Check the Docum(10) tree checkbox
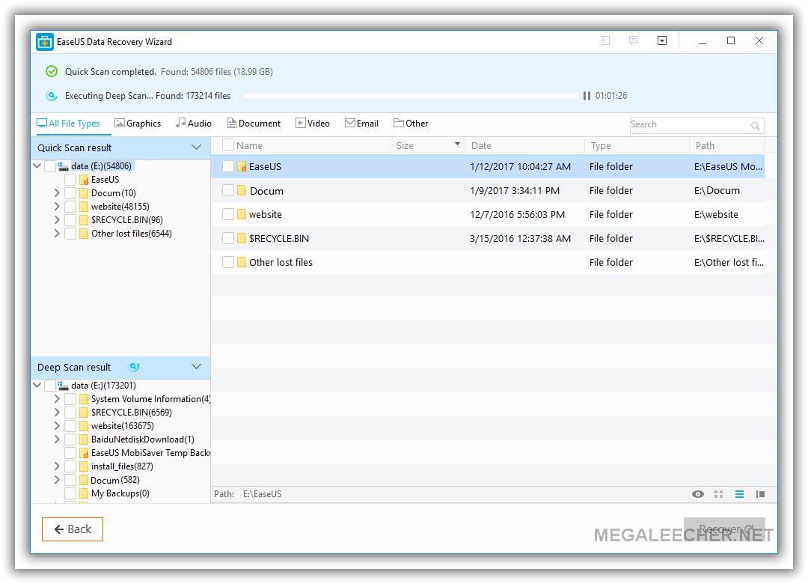The height and width of the screenshot is (584, 808). (x=70, y=193)
